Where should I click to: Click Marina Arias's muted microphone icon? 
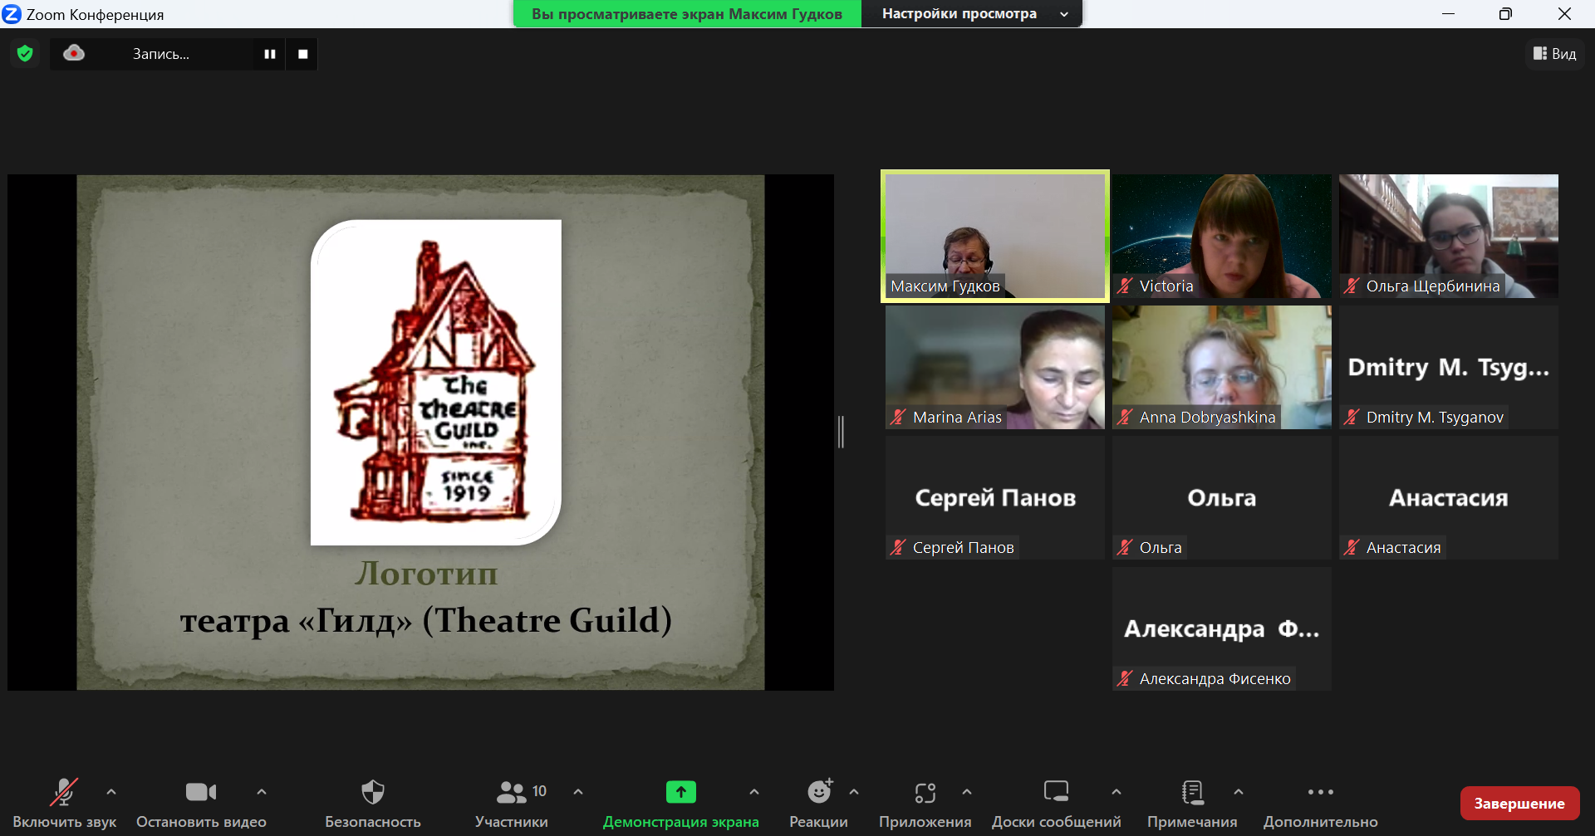tap(898, 417)
